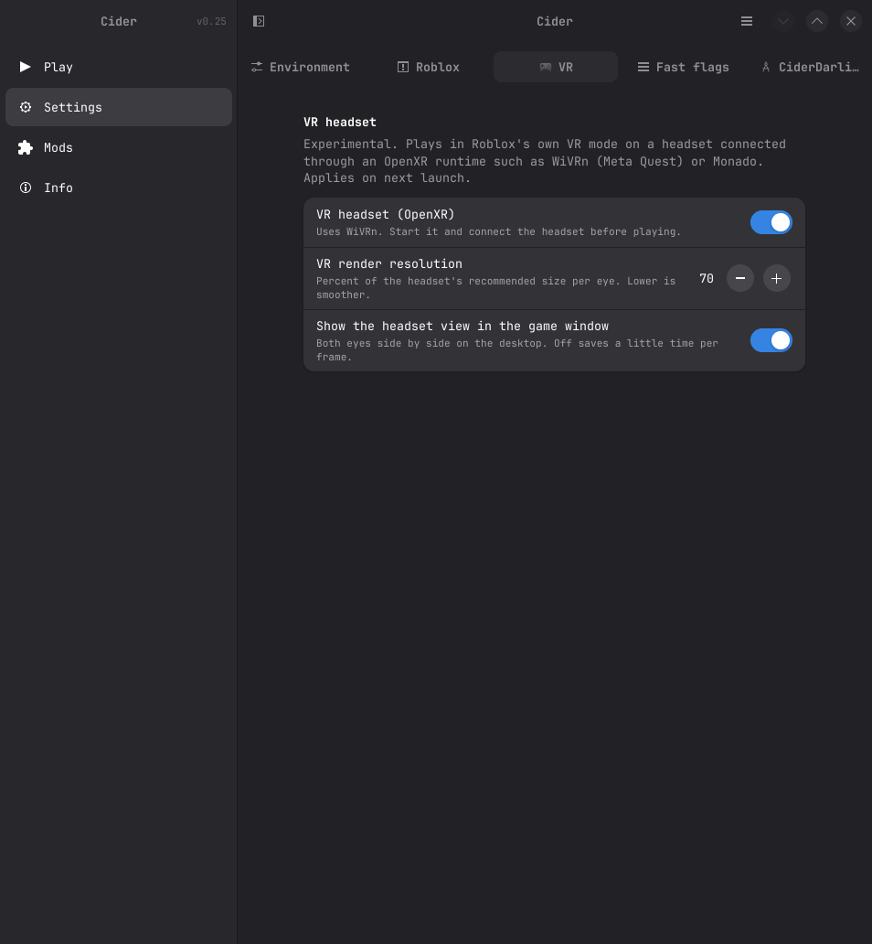
Task: Open the Play page in sidebar
Action: point(119,67)
